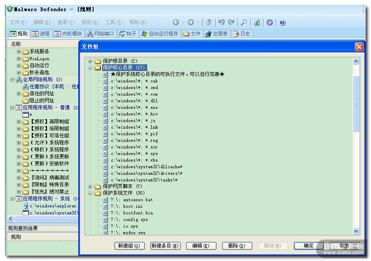The height and width of the screenshot is (261, 371).
Task: Click the 删除(D) button
Action: pos(237,246)
